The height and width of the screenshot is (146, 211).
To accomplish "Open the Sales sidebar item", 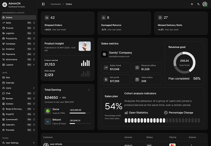I will click(19, 23).
